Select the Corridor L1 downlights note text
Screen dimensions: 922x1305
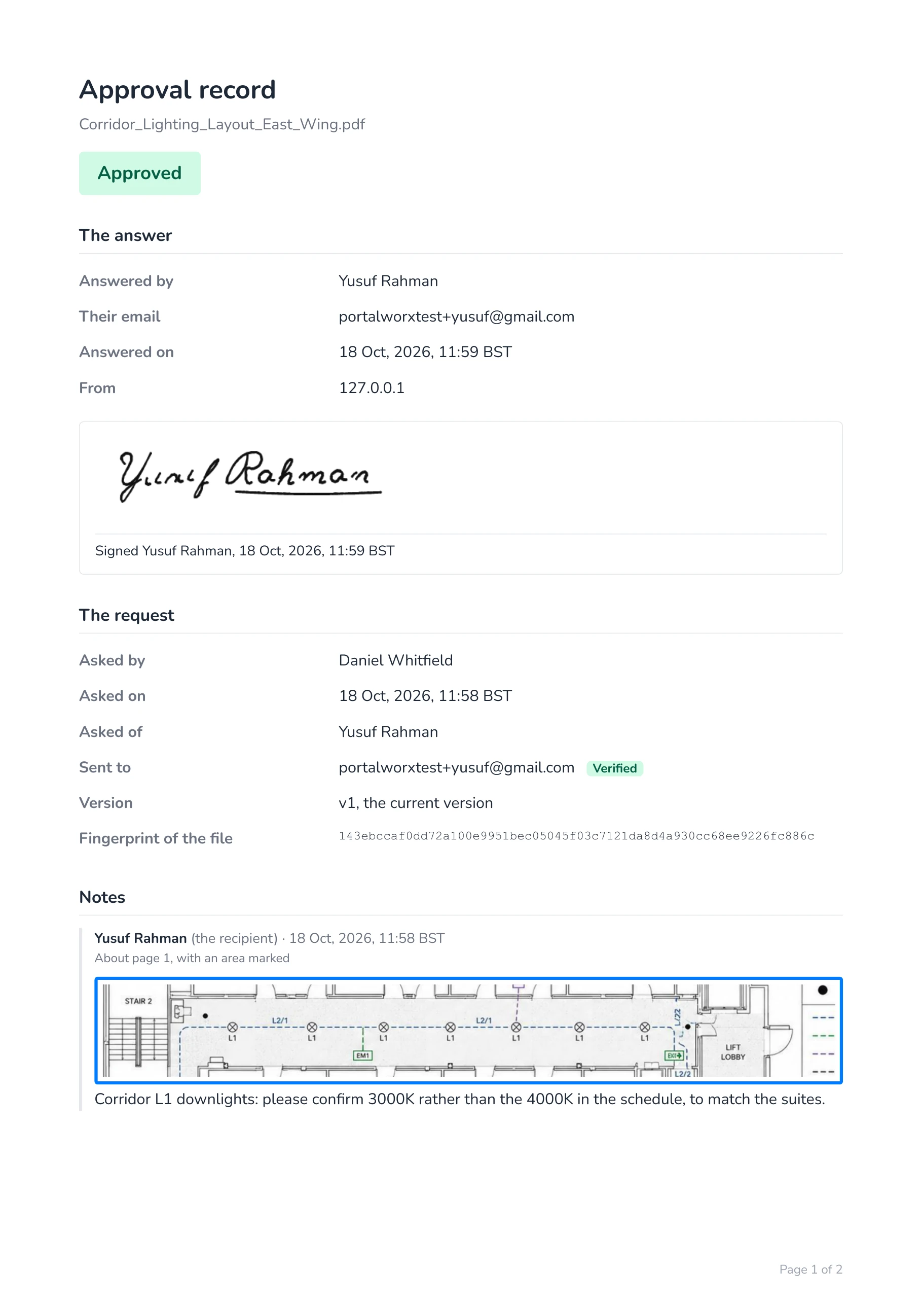coord(460,1099)
